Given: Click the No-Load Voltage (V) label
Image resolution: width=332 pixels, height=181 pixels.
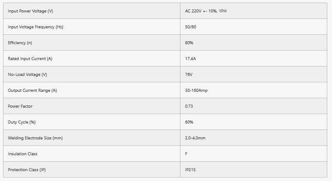Looking at the screenshot, I should (27, 75).
